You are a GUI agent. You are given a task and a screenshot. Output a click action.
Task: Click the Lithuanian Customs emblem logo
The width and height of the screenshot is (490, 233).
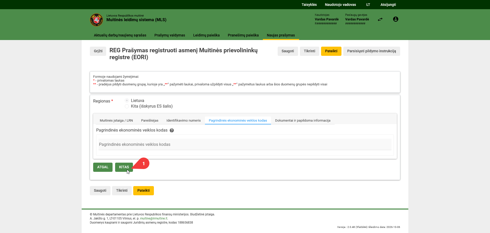[96, 20]
